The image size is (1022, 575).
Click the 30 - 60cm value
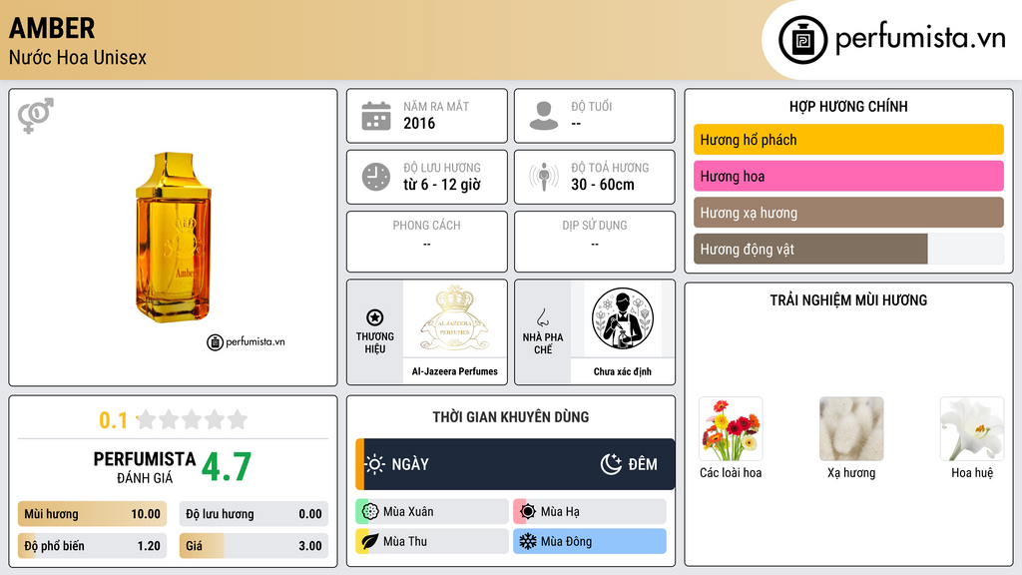point(603,185)
